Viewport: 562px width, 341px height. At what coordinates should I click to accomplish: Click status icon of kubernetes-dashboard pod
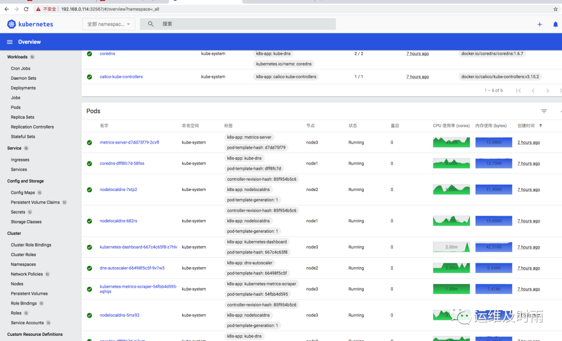click(x=90, y=247)
